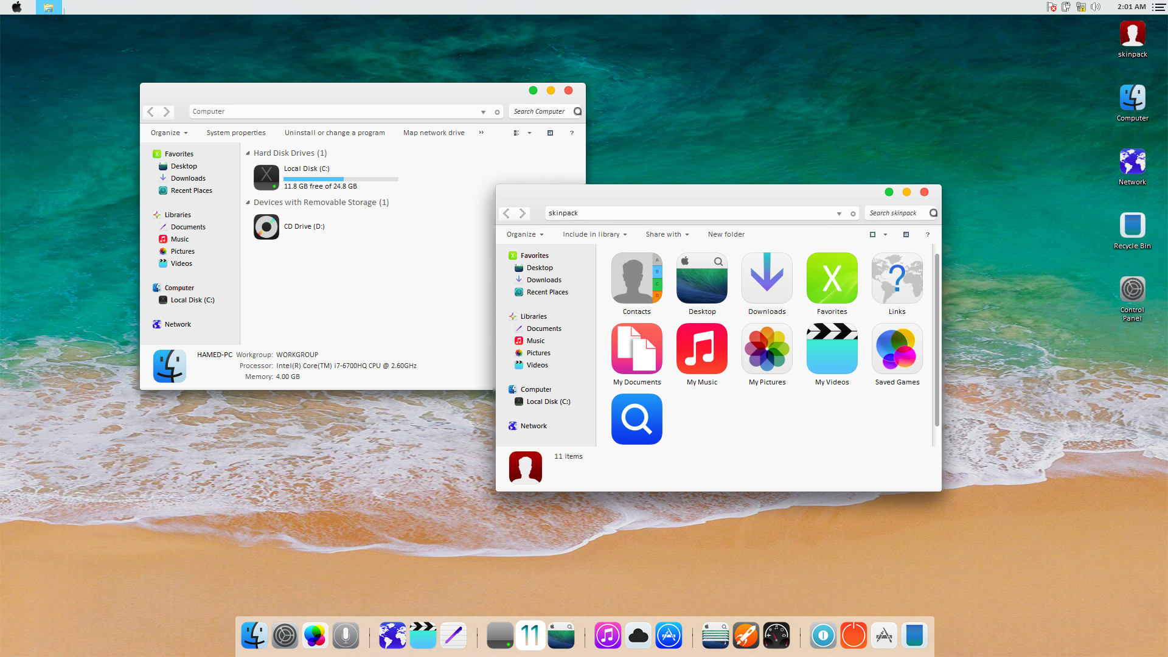
Task: Click the Control Panel desktop icon
Action: point(1132,290)
